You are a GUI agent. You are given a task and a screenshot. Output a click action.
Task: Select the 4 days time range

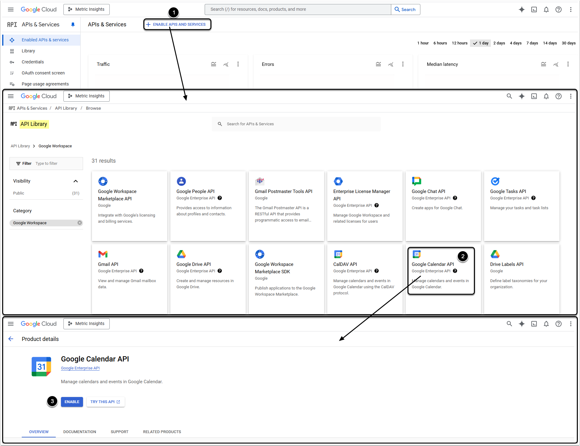(516, 43)
